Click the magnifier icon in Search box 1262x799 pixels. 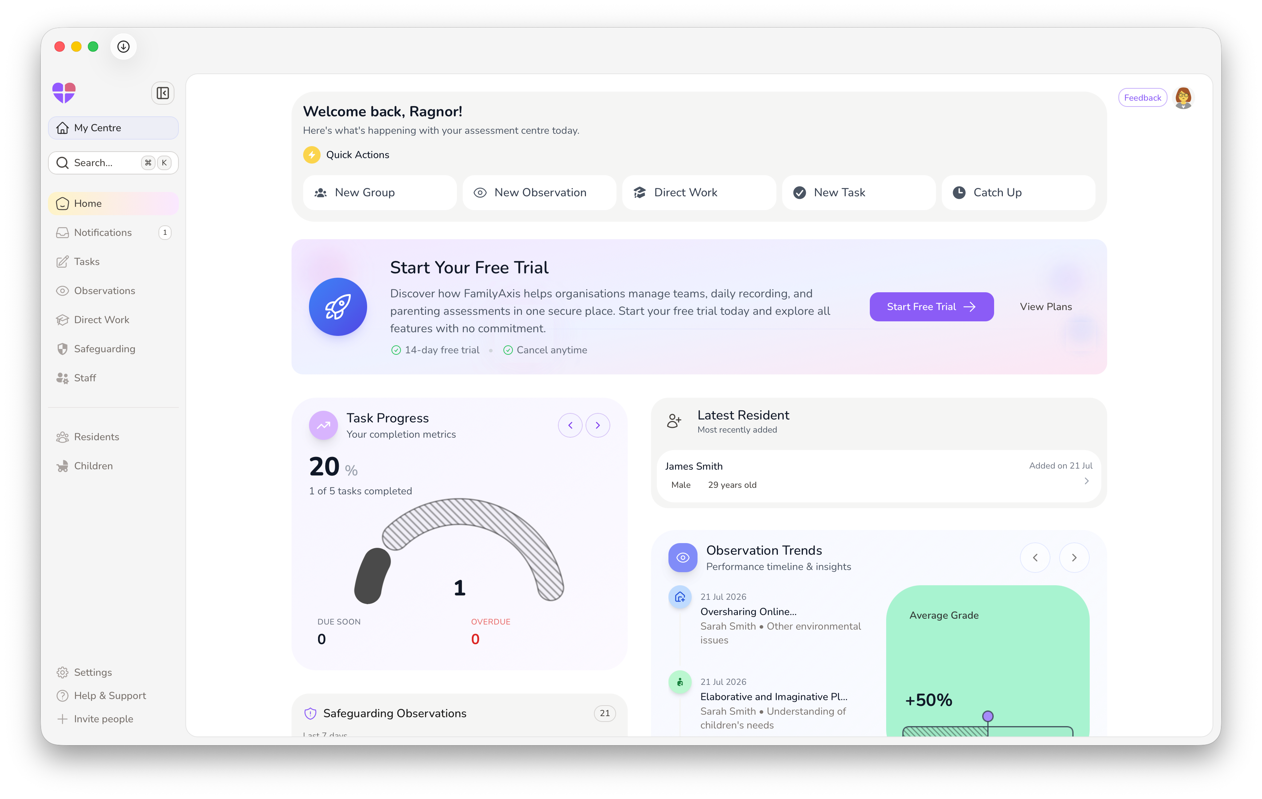63,163
